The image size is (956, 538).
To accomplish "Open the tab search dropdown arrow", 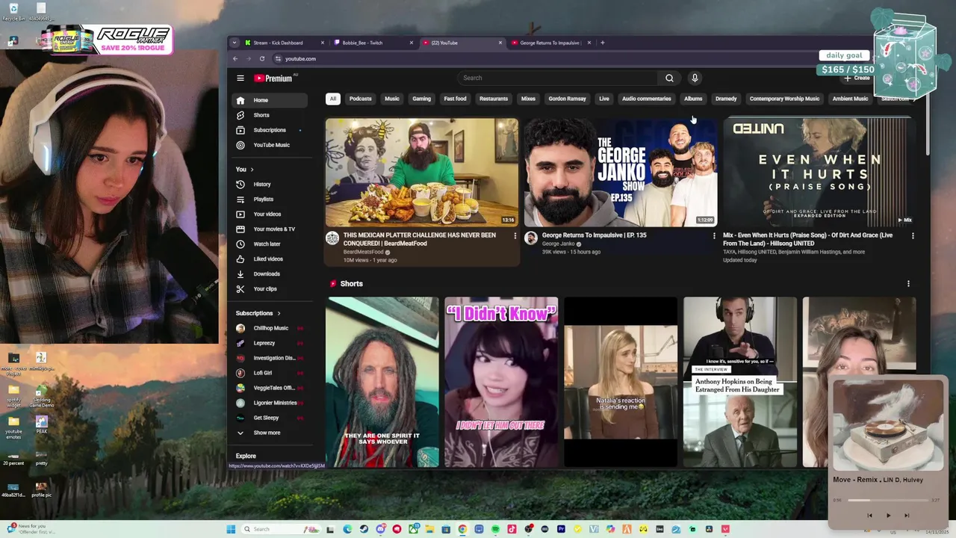I will (x=235, y=43).
